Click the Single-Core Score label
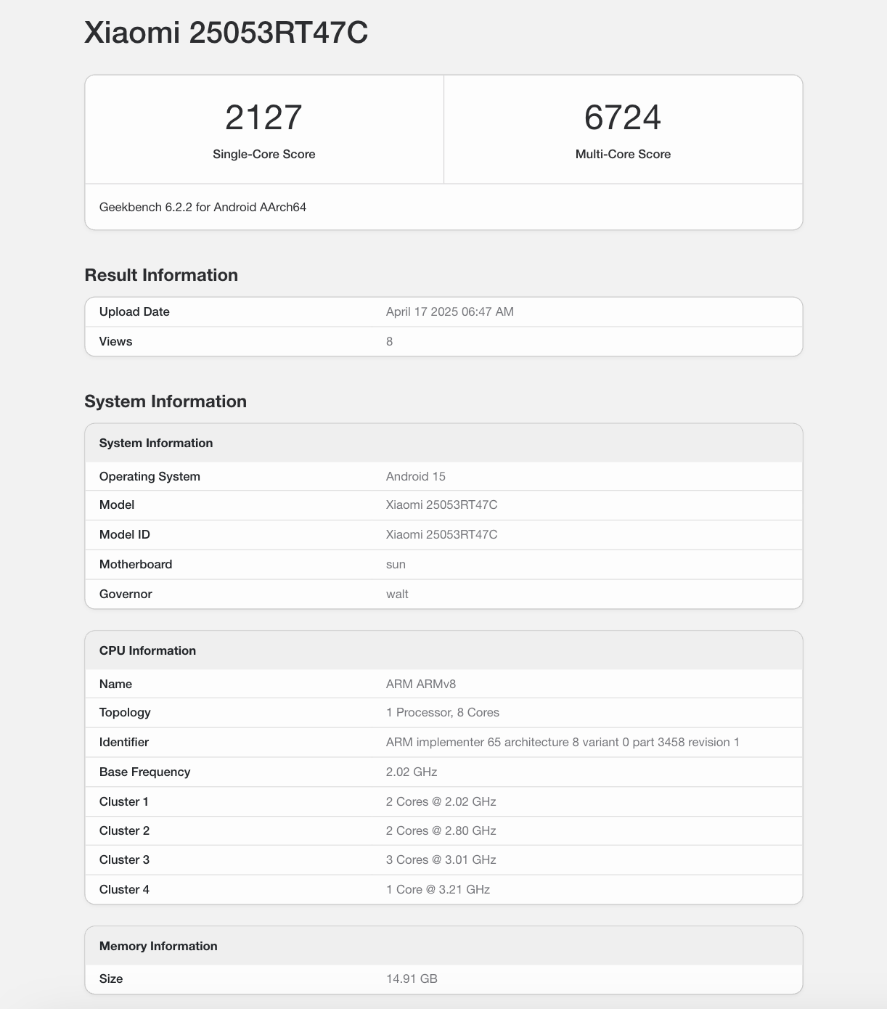The width and height of the screenshot is (887, 1009). tap(263, 154)
